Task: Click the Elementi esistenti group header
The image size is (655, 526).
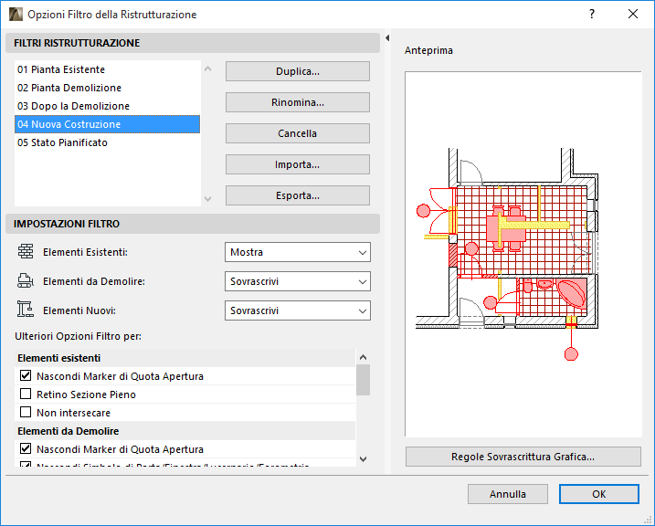Action: 185,358
